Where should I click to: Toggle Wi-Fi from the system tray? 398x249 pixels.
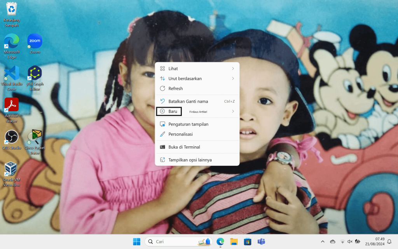point(343,241)
